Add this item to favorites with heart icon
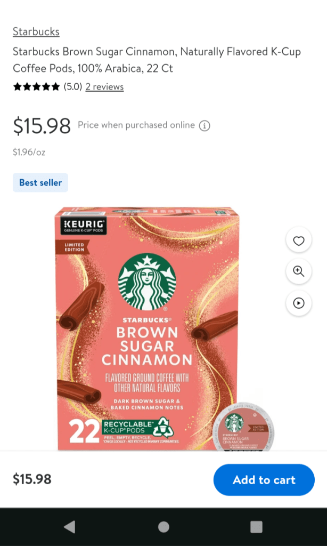The height and width of the screenshot is (546, 327). point(299,241)
